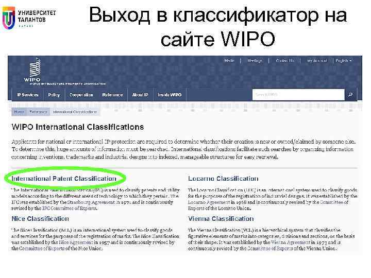Viewport: 371px width, 278px height.
Task: Open the Cooperation menu
Action: click(81, 95)
